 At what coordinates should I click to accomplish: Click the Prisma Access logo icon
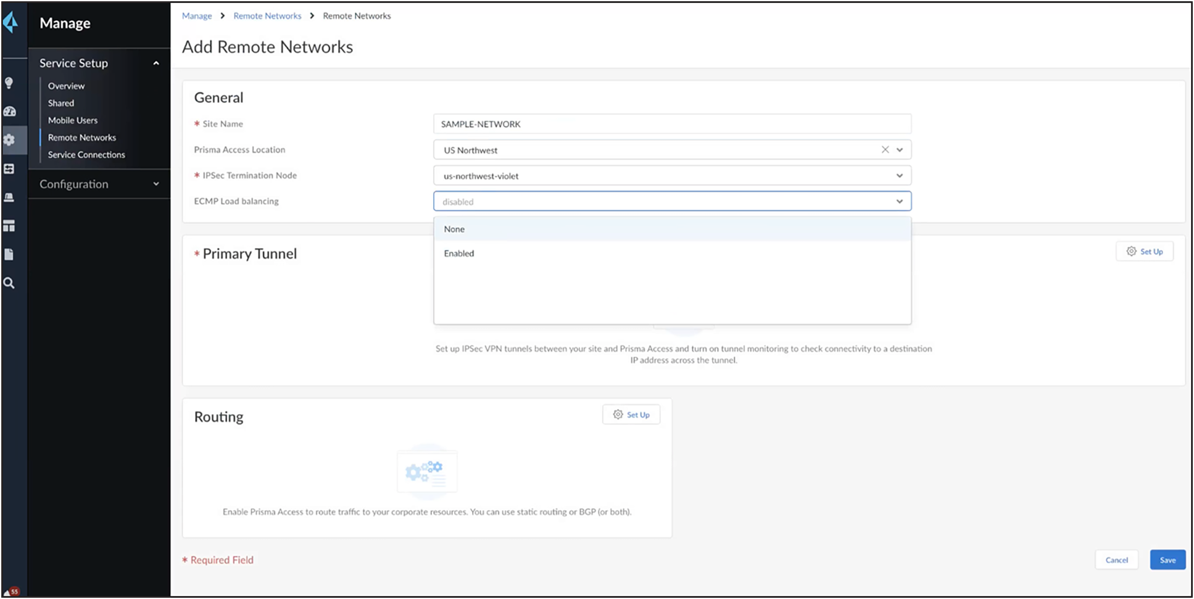10,23
